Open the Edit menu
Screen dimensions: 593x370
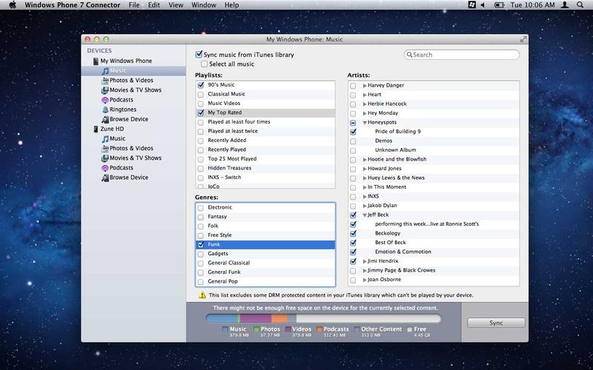[153, 5]
